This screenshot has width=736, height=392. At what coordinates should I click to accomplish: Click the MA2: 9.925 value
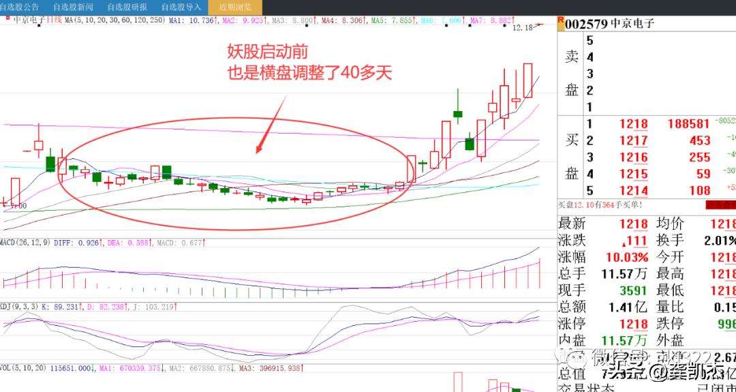pos(244,20)
